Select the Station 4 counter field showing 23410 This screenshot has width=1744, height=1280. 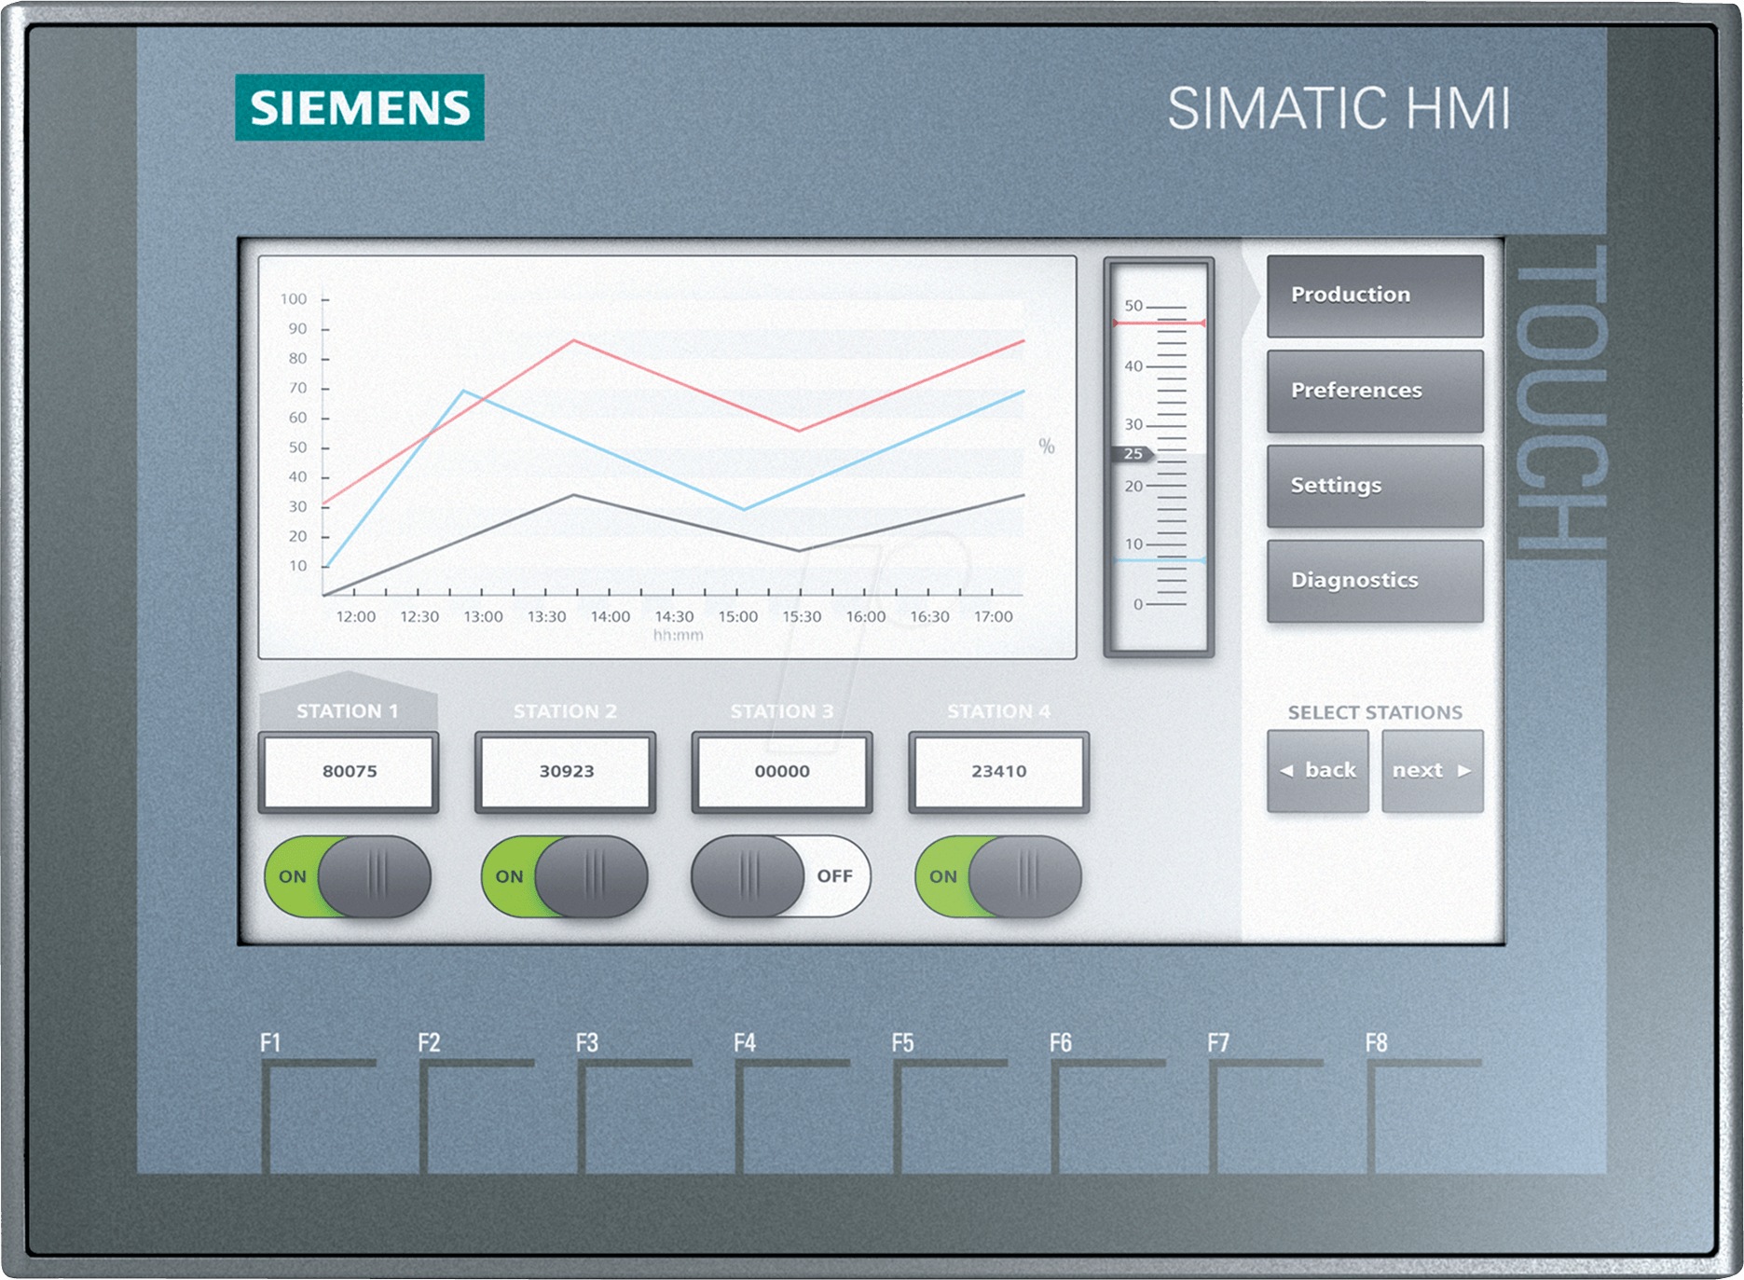pyautogui.click(x=998, y=771)
